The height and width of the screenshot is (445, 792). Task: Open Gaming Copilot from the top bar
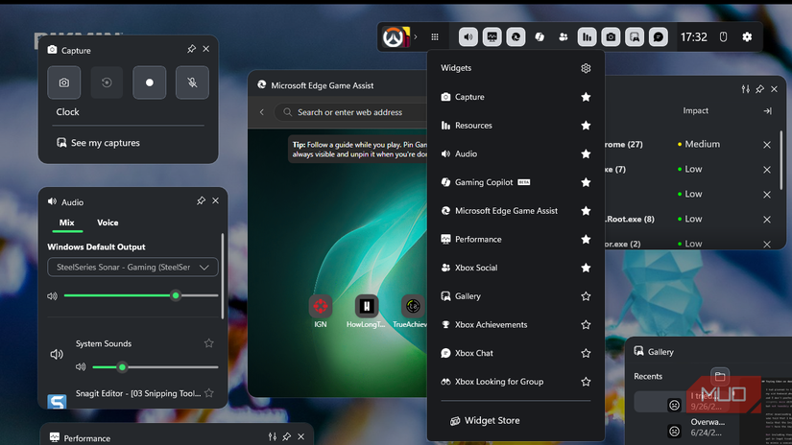pyautogui.click(x=540, y=36)
